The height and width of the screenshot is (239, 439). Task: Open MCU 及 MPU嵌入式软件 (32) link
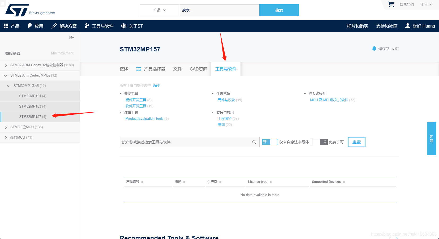point(333,100)
